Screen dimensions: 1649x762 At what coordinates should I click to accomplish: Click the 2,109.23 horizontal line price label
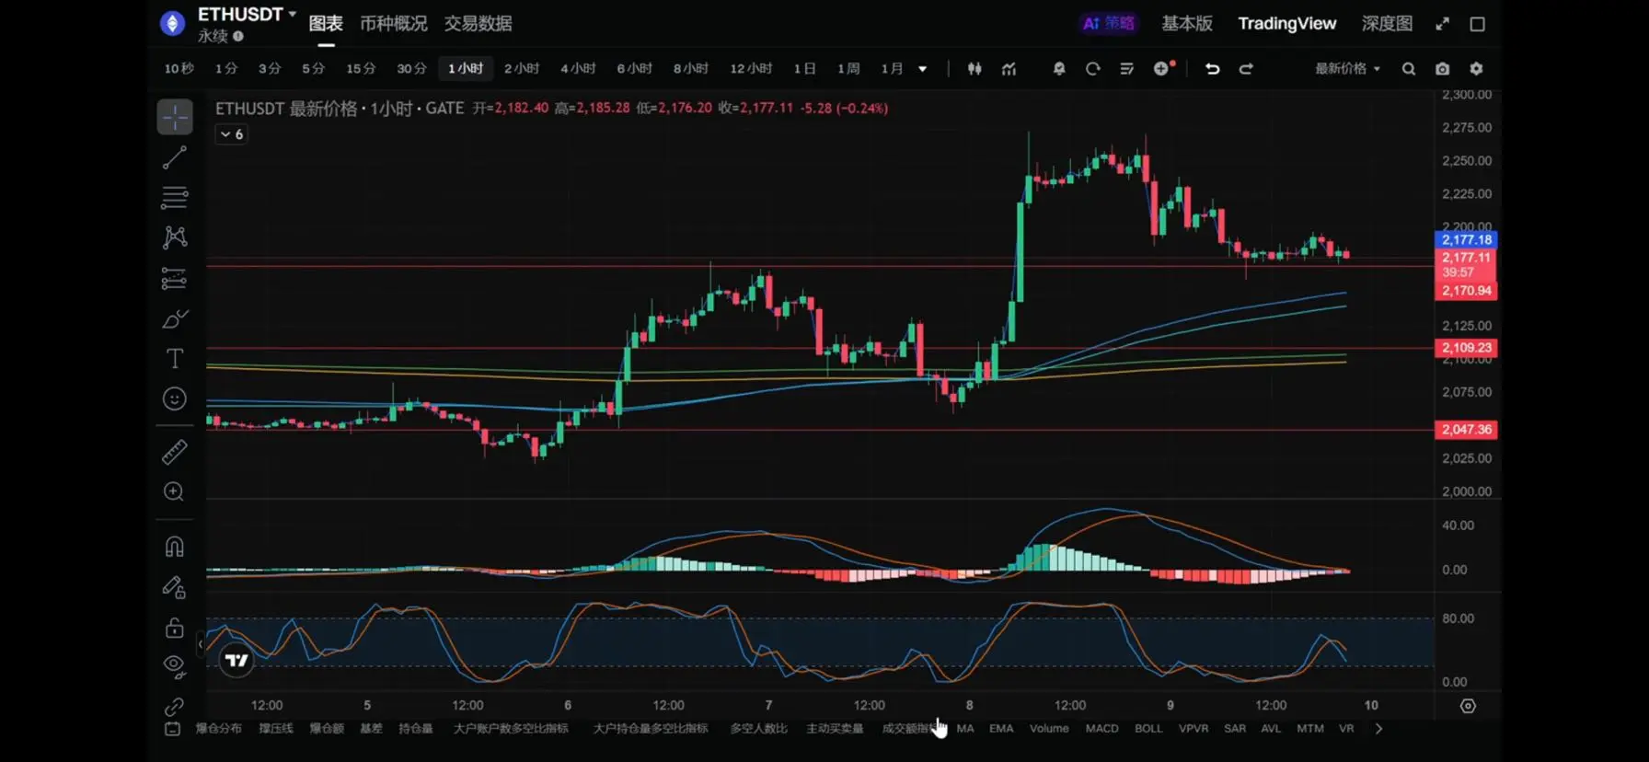pos(1466,349)
